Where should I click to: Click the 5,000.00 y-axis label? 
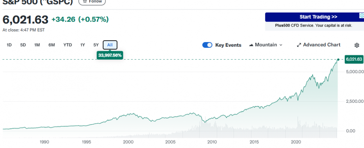tap(355, 72)
